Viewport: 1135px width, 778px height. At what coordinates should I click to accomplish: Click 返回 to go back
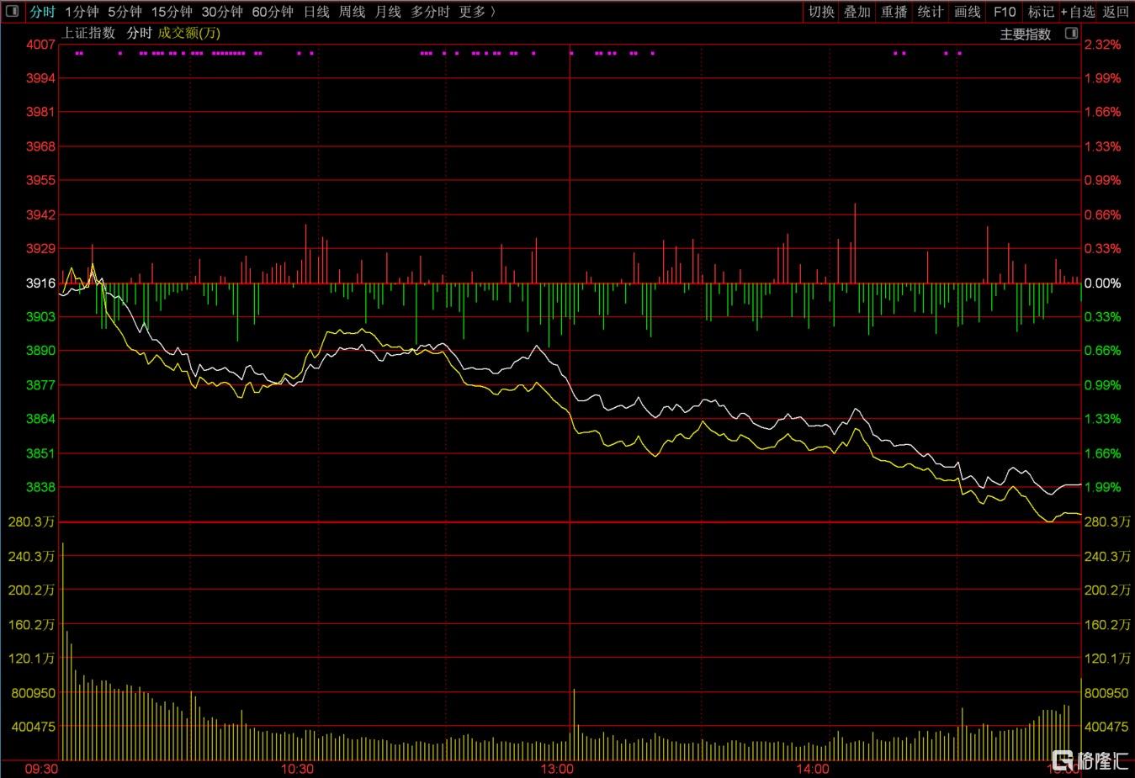1116,12
